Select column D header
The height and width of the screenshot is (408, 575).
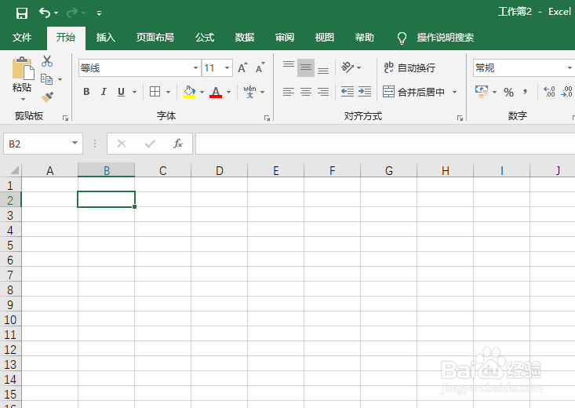(220, 170)
